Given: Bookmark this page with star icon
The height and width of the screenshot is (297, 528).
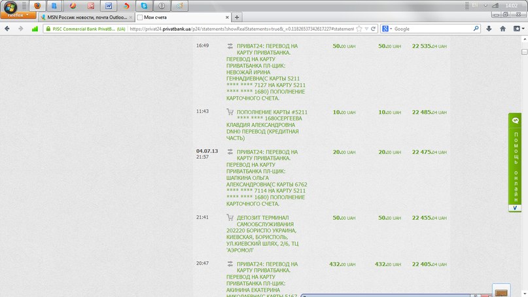Looking at the screenshot, I should 359,29.
